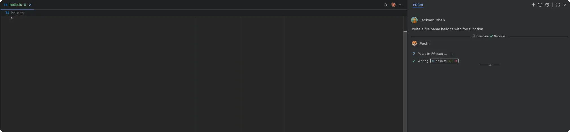This screenshot has width=570, height=132.
Task: Open Pochi settings gear
Action: 547,5
